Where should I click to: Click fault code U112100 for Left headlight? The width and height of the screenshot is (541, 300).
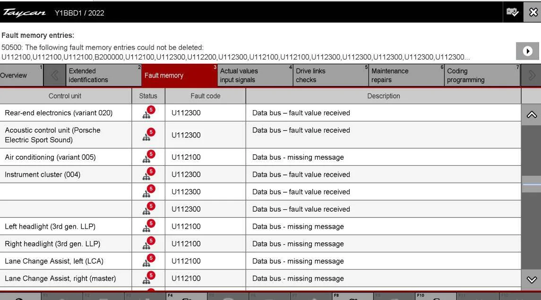click(x=186, y=227)
